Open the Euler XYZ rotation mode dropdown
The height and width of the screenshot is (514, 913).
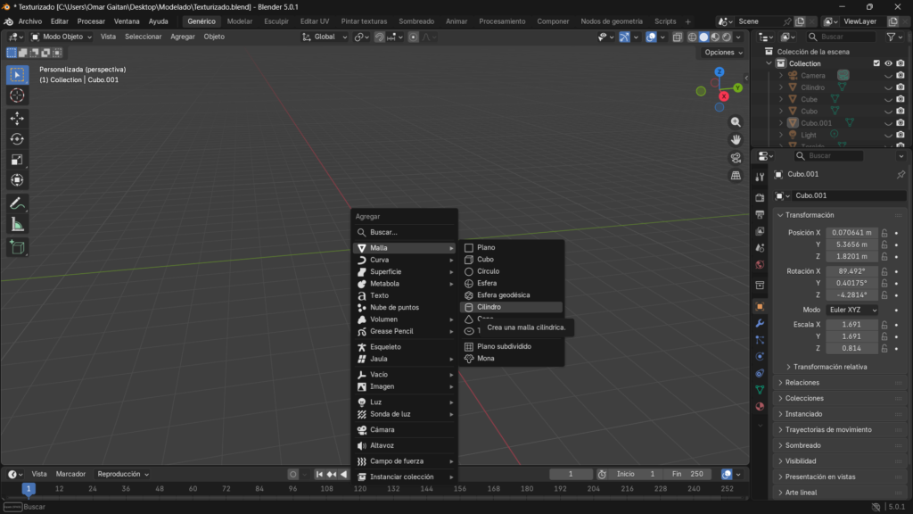click(x=851, y=310)
